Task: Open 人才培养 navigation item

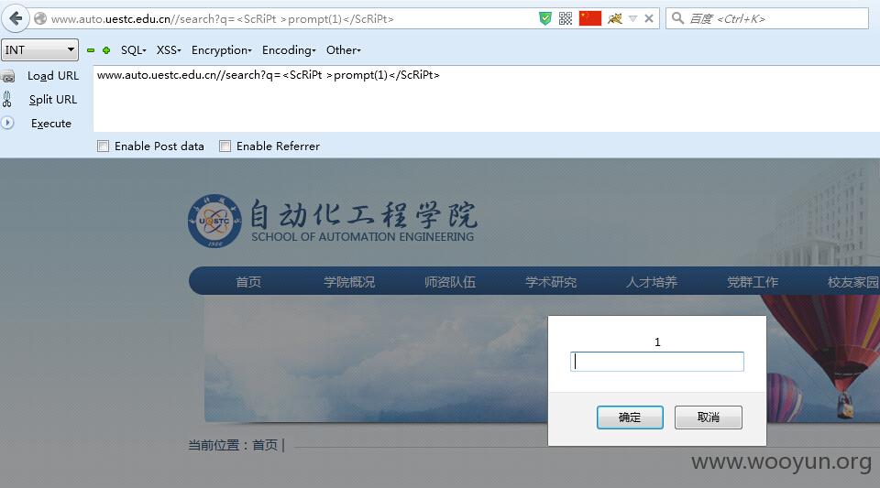Action: coord(652,282)
